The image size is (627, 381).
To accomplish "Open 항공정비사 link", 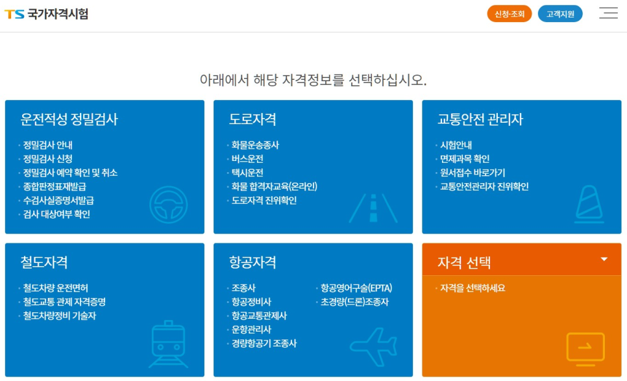I will 251,302.
